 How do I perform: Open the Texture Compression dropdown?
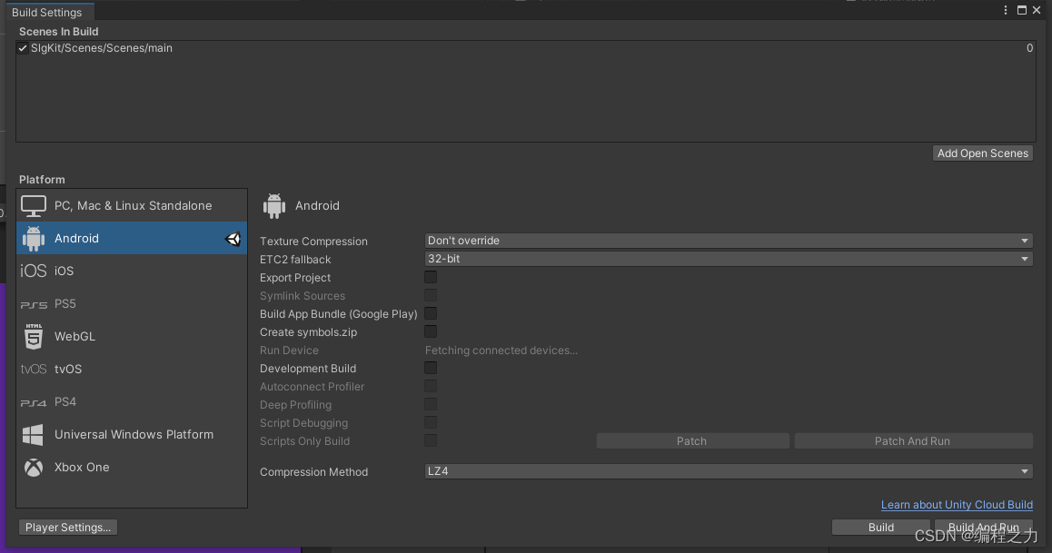pos(729,241)
